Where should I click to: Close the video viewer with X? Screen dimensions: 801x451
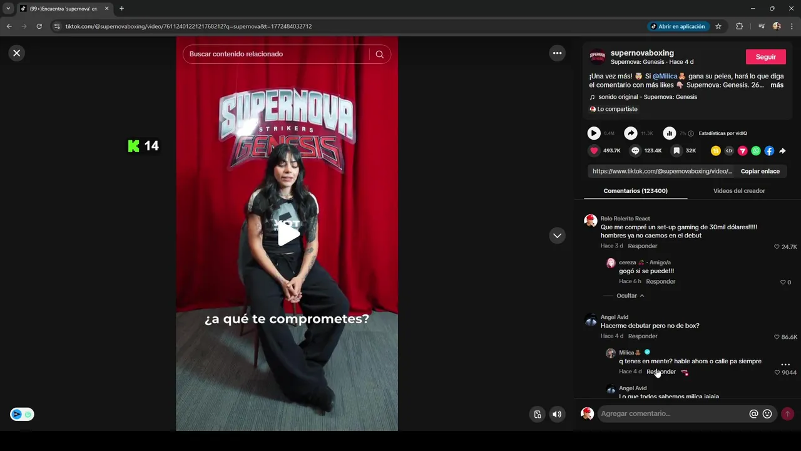(17, 53)
